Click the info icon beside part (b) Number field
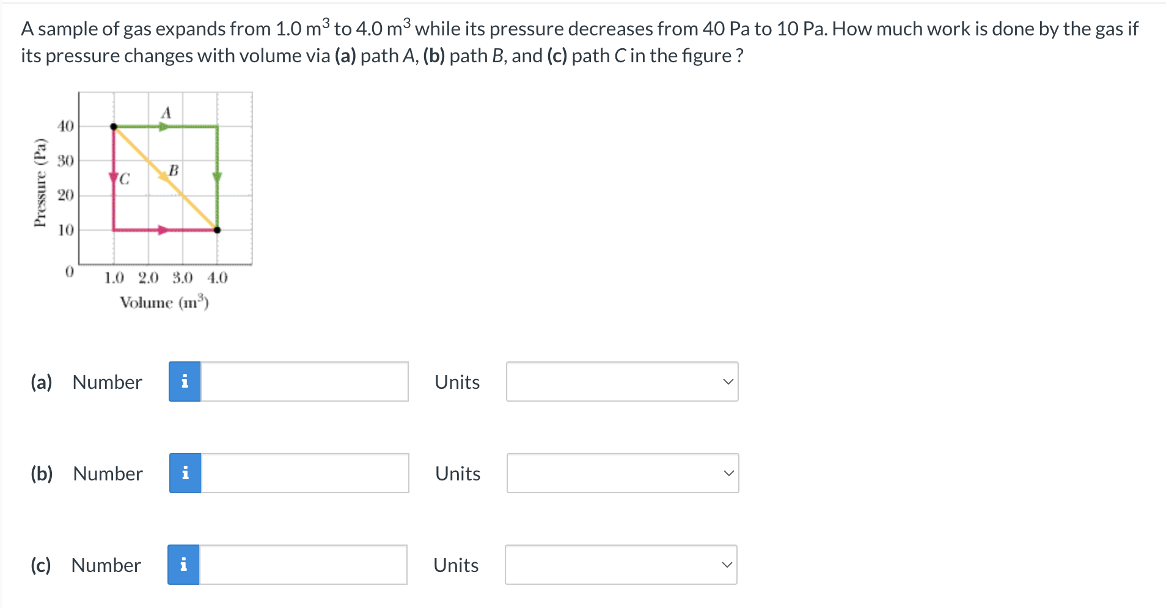The height and width of the screenshot is (608, 1166). pos(184,472)
